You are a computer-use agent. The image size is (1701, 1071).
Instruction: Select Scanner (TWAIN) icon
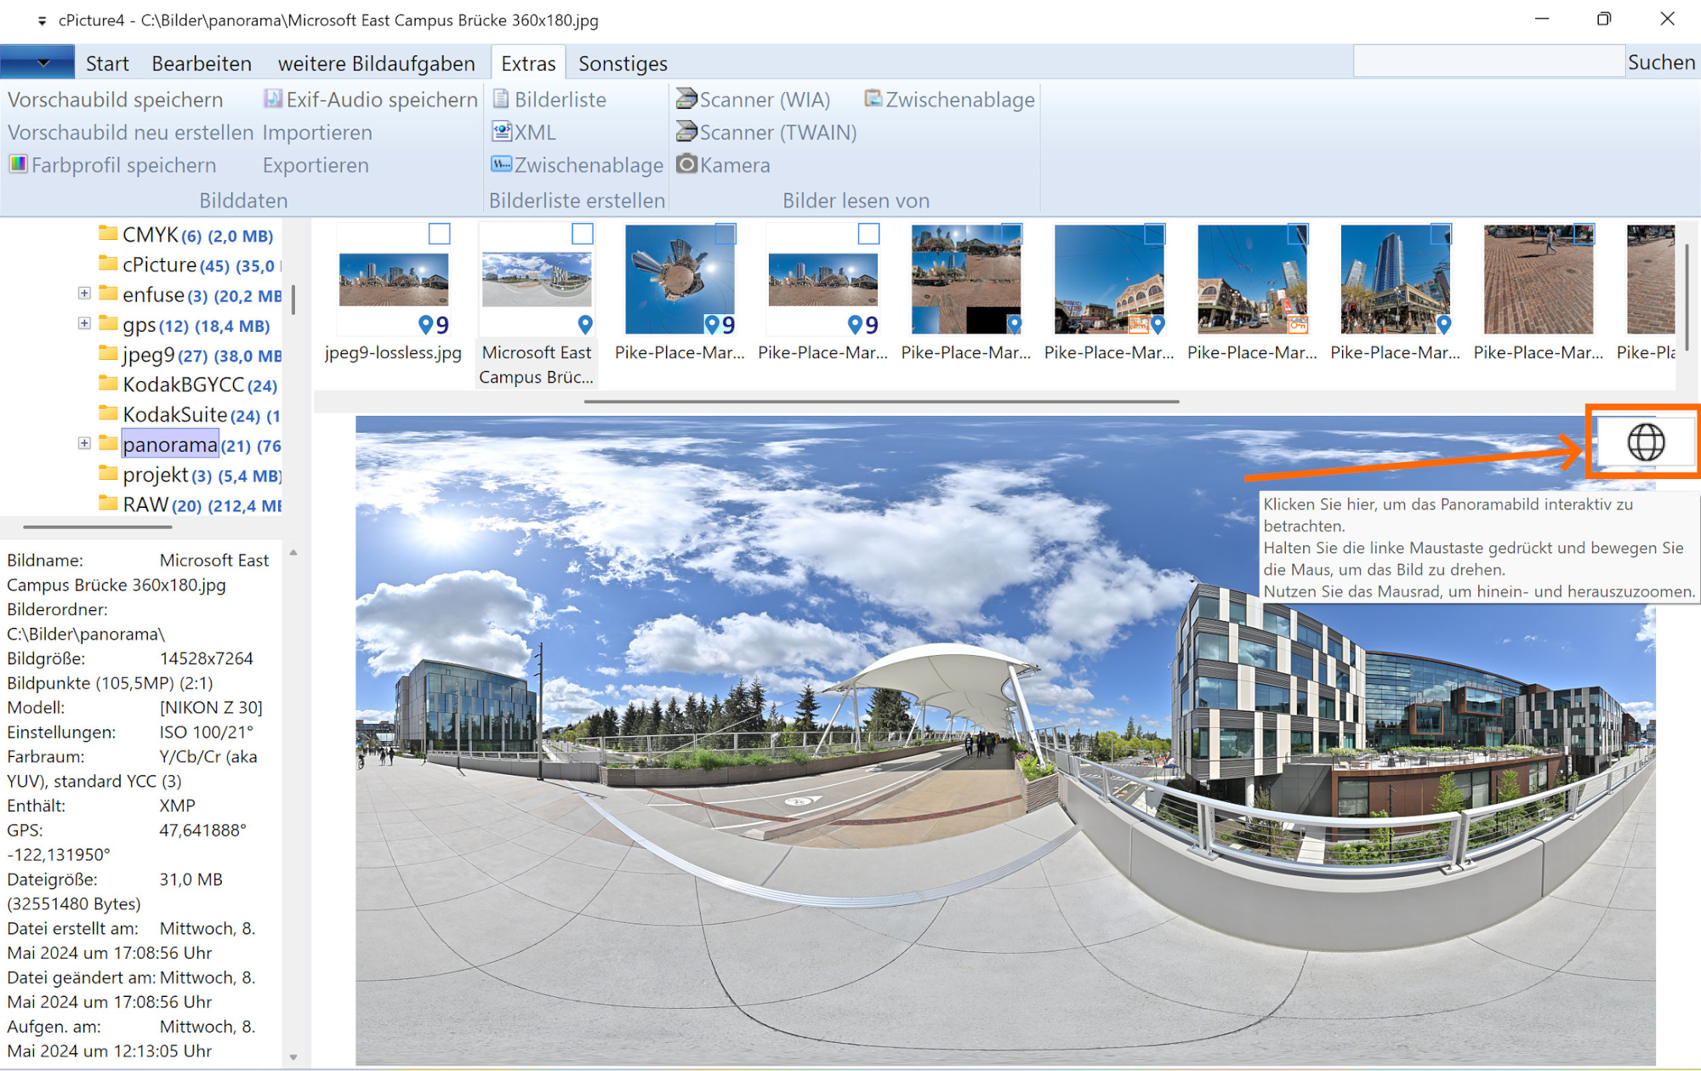686,132
